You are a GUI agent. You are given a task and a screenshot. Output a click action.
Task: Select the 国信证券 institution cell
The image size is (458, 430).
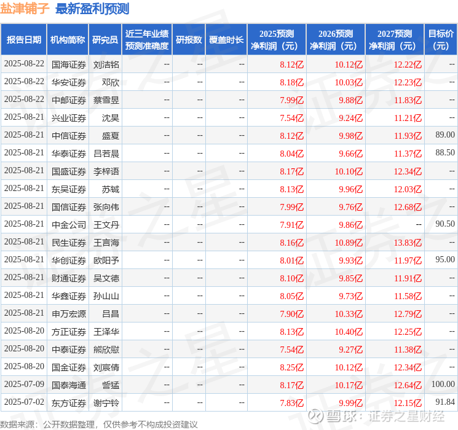tap(69, 207)
